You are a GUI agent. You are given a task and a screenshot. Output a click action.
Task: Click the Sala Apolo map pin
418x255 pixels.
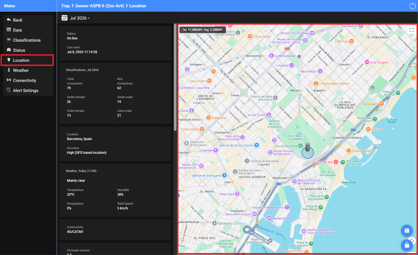(215, 223)
